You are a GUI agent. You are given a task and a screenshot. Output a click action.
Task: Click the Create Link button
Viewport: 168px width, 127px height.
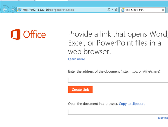80,89
